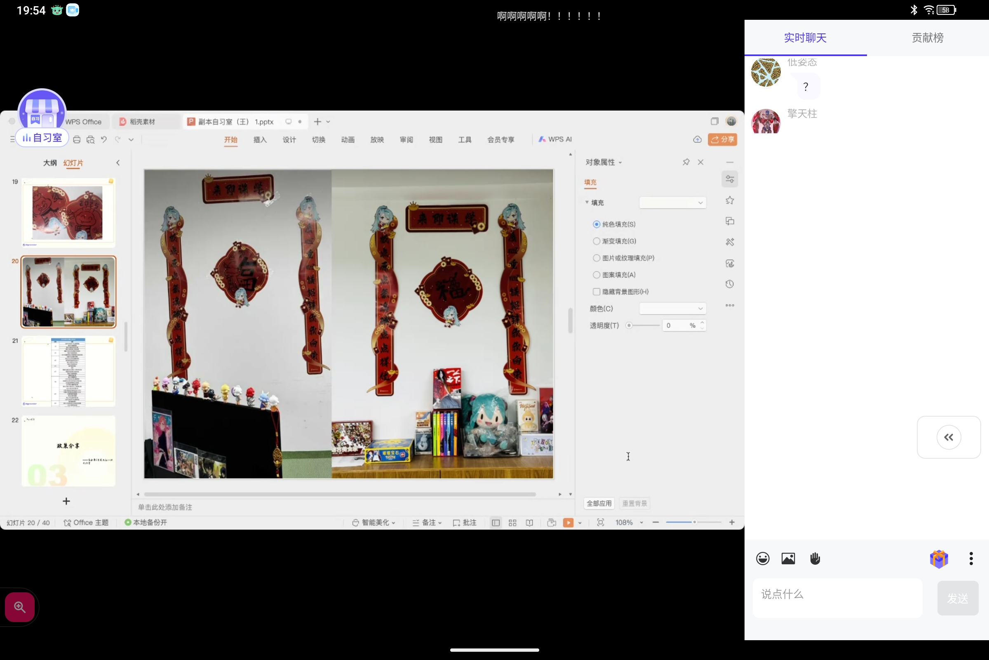
Task: Expand quick access toolbar dropdown arrow
Action: [x=131, y=140]
